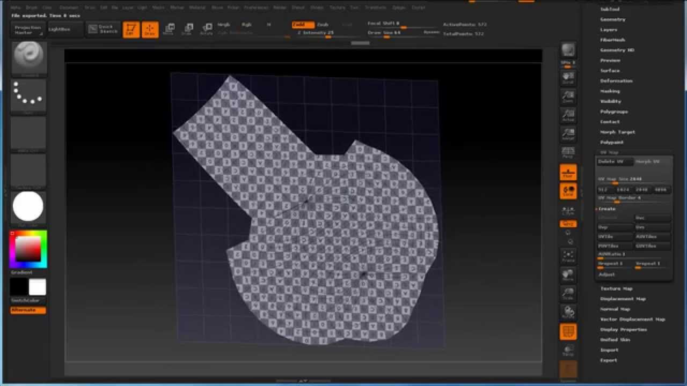Toggle the Local transform button
687x386 pixels.
(x=568, y=191)
